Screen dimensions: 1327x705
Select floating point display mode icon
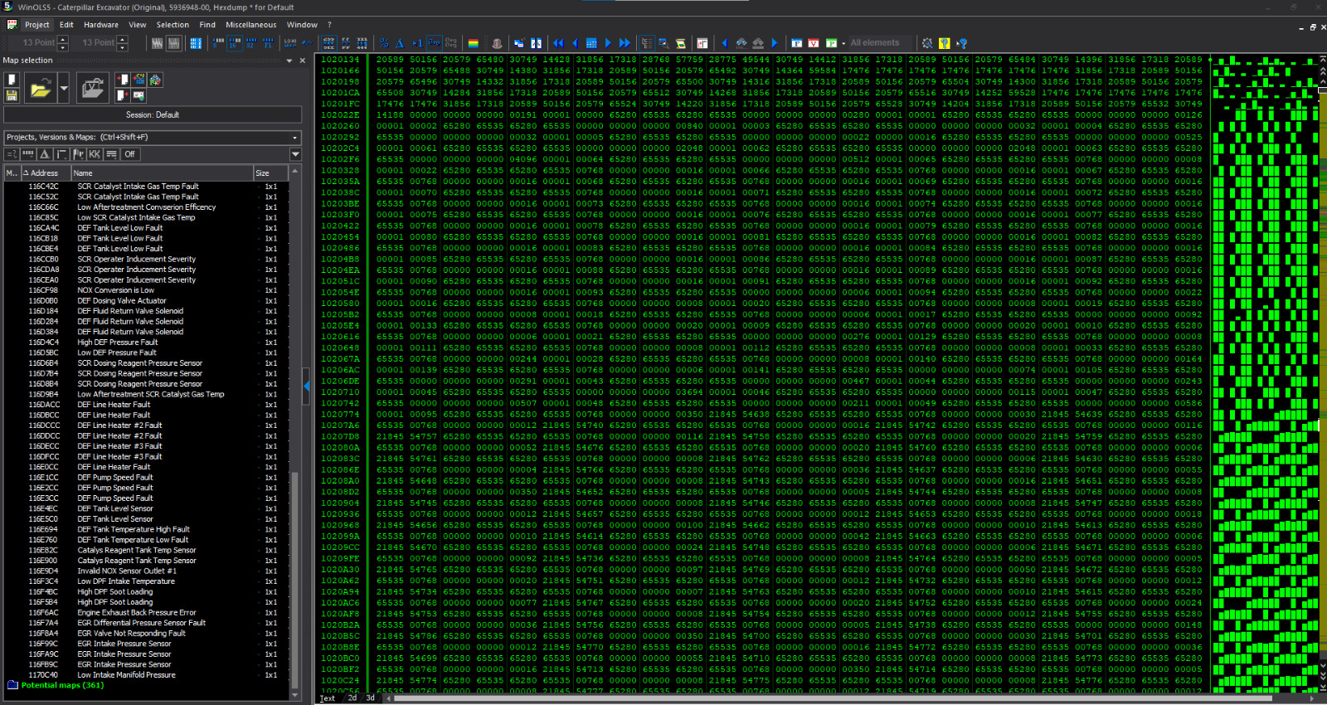click(x=268, y=42)
